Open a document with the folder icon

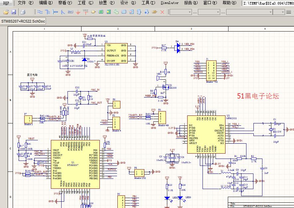click(x=6, y=12)
